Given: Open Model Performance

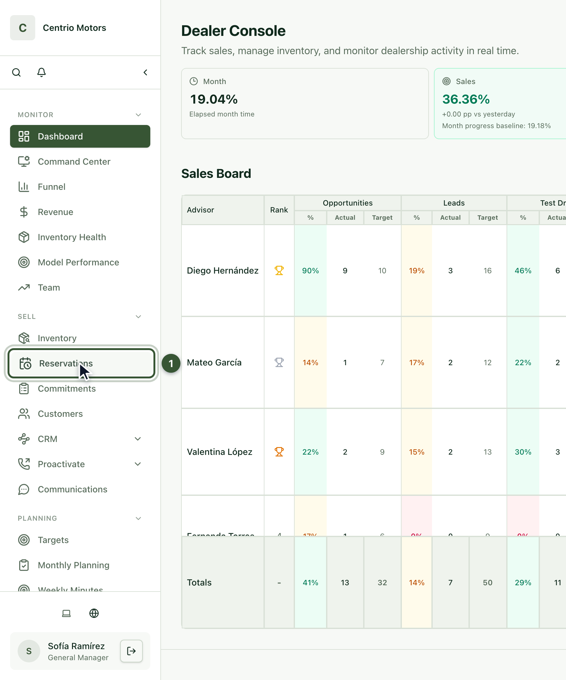Looking at the screenshot, I should [80, 262].
